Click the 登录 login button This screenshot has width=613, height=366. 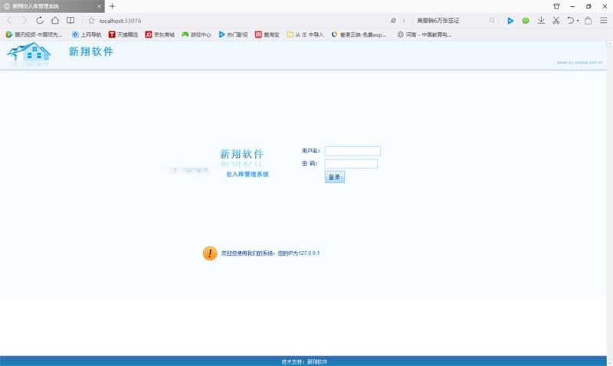pos(335,177)
